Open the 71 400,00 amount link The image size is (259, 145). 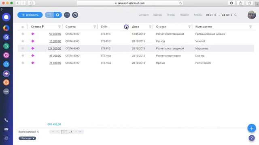click(55, 63)
